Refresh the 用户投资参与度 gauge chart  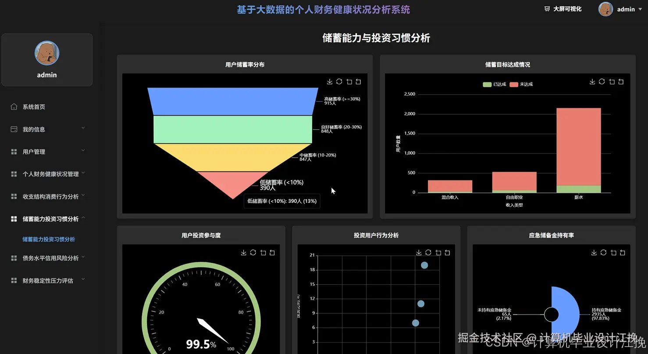[253, 252]
